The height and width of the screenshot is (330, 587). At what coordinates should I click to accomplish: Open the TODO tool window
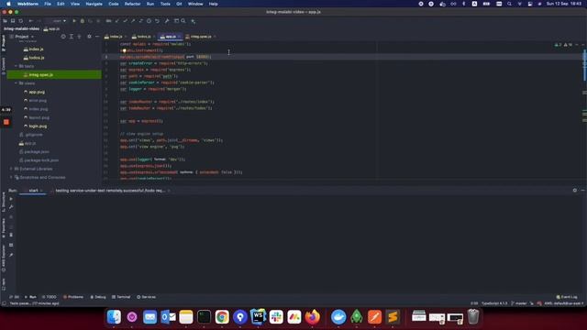click(49, 297)
